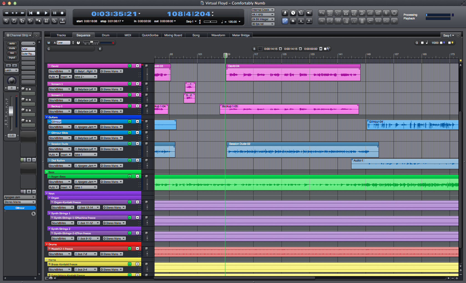The image size is (466, 283).
Task: Switch to the QuickScribe tab
Action: pyautogui.click(x=150, y=35)
